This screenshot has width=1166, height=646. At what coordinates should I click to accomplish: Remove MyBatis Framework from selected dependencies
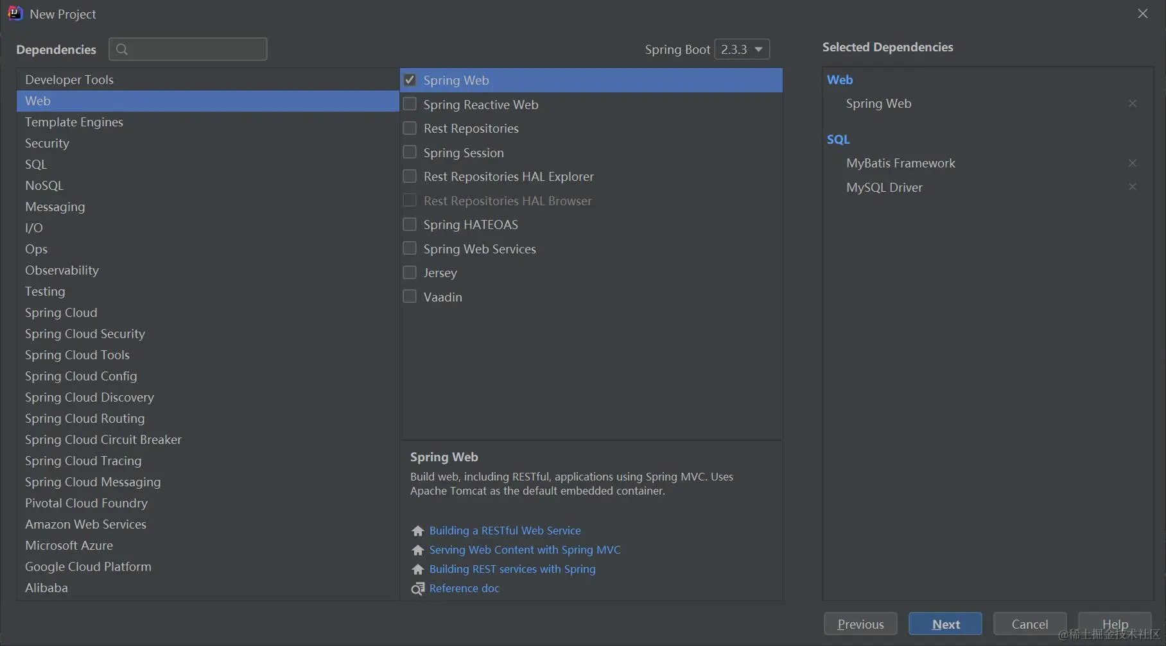[x=1133, y=163]
